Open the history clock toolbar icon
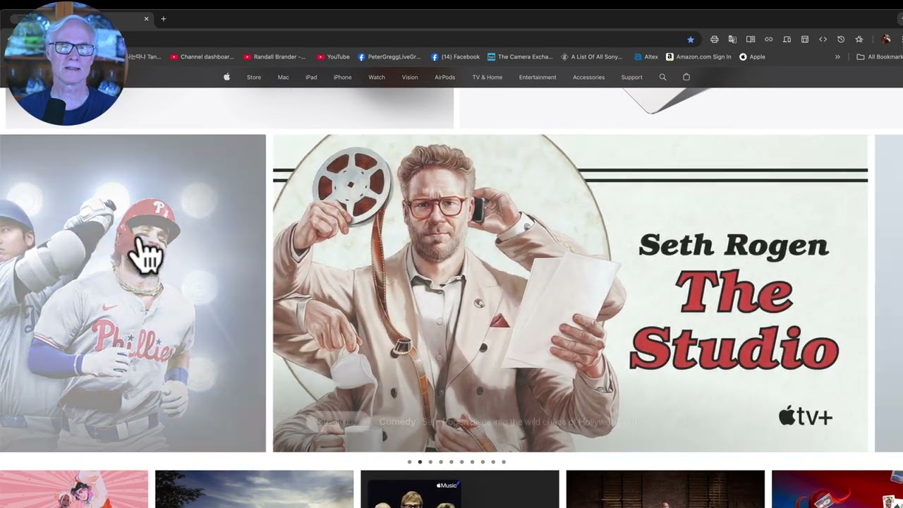Screen dimensions: 903x508 click(841, 40)
